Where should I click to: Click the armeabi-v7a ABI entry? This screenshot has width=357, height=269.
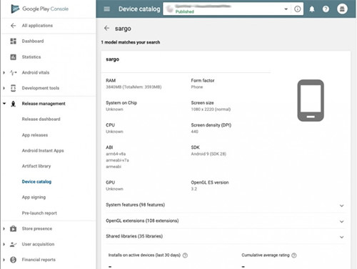tap(117, 160)
